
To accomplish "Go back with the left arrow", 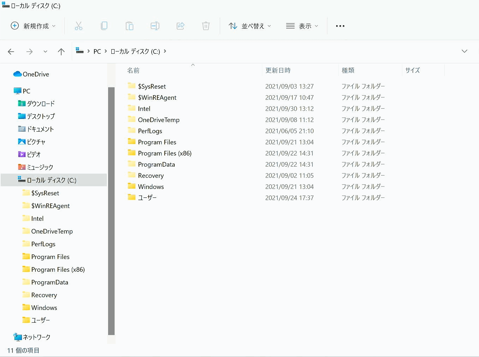I will point(11,52).
